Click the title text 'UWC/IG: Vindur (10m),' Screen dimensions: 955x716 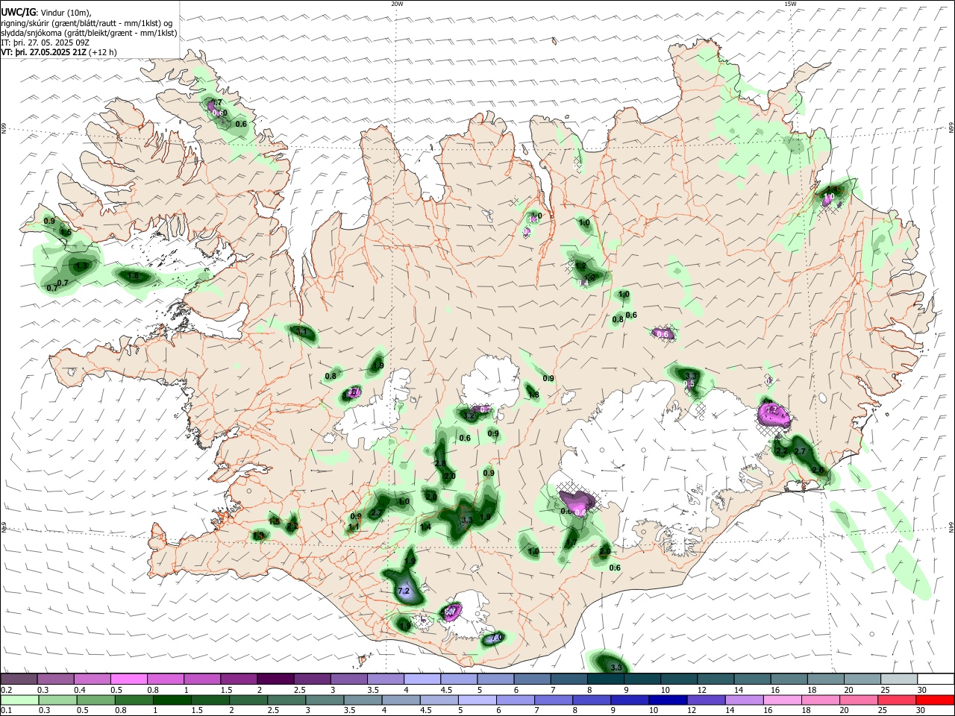pyautogui.click(x=46, y=12)
